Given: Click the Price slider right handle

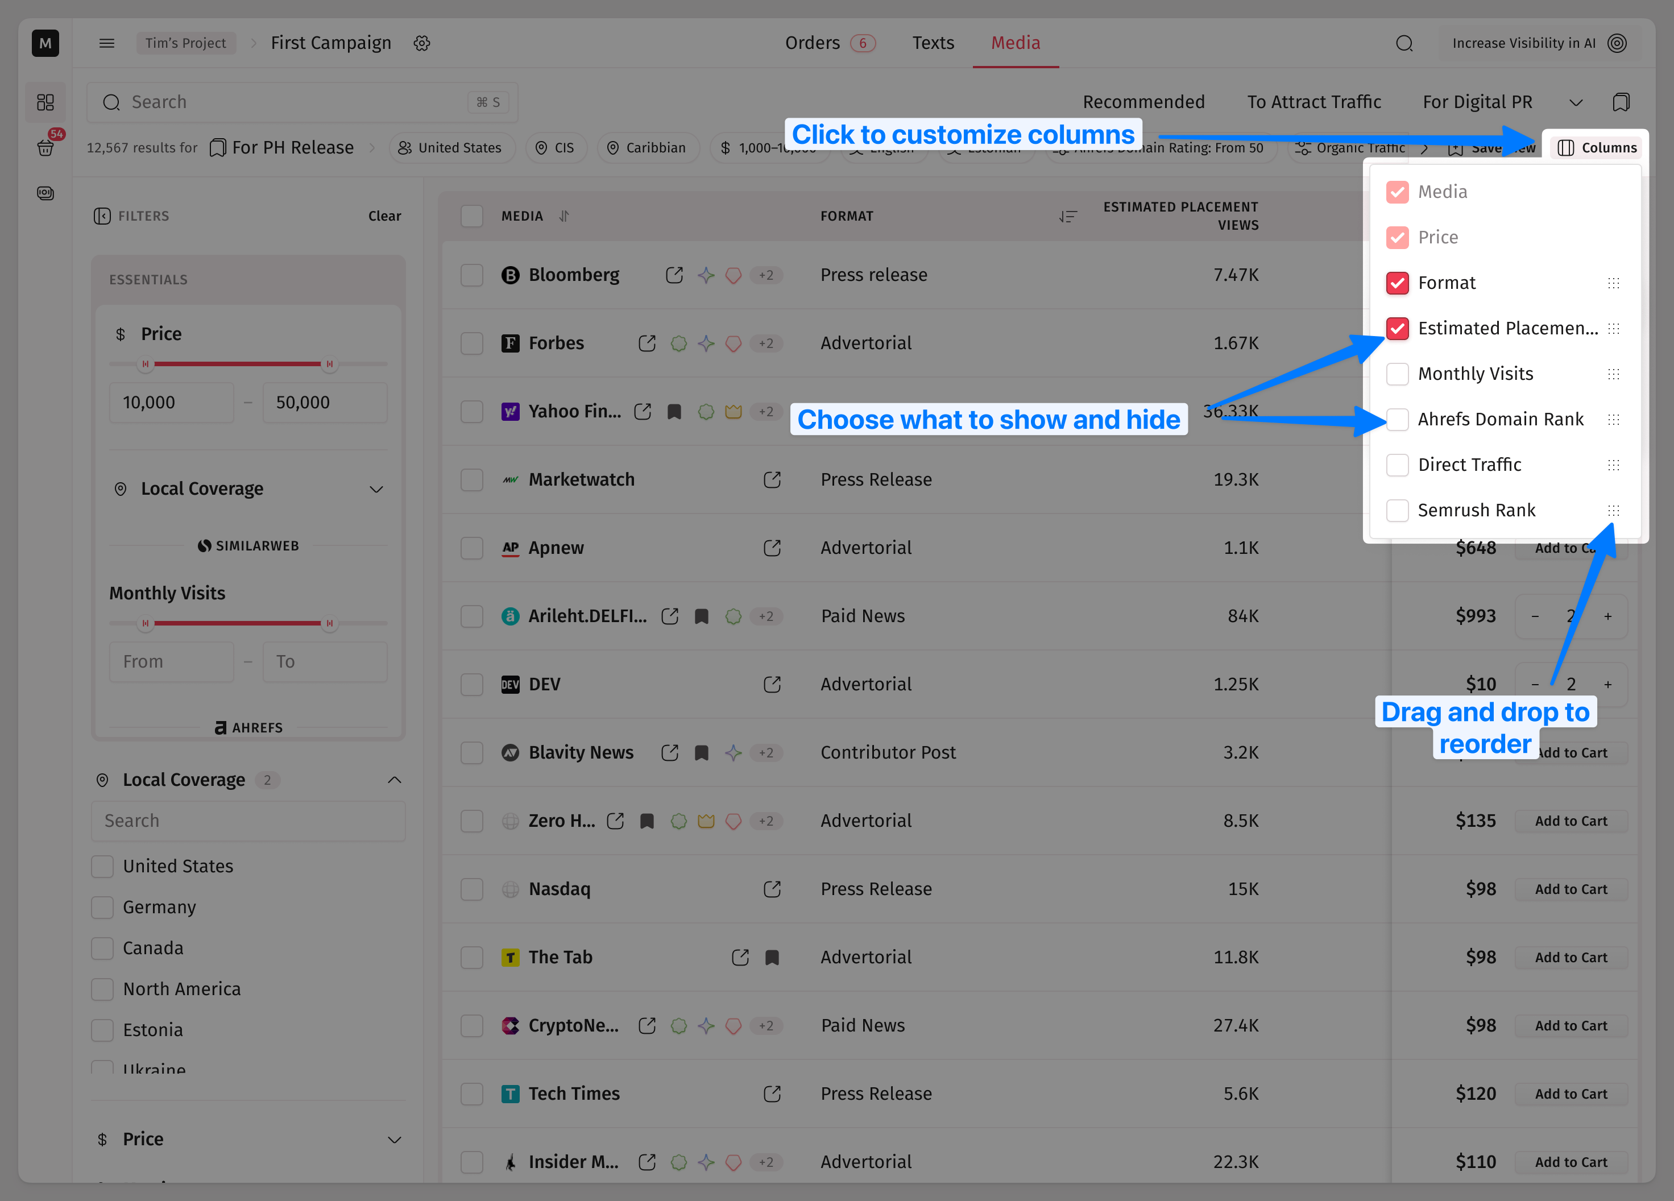Looking at the screenshot, I should coord(329,364).
